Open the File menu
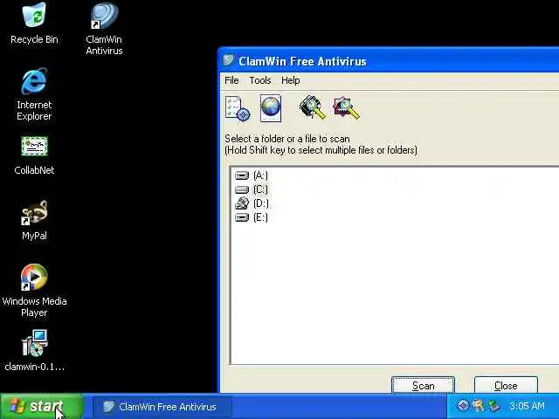 231,80
